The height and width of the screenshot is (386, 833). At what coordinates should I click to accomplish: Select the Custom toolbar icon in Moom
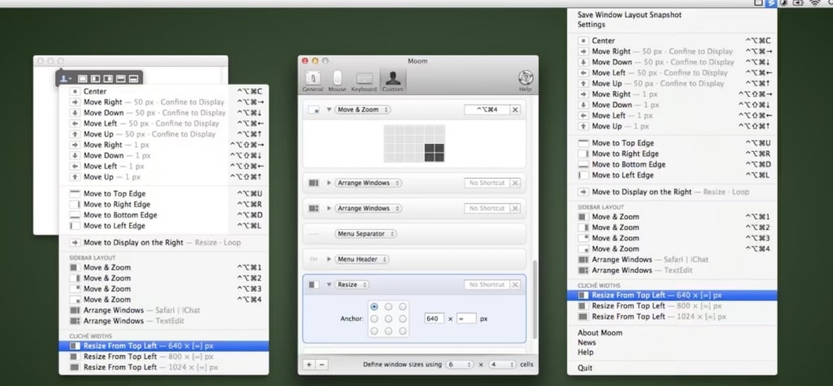(x=393, y=81)
